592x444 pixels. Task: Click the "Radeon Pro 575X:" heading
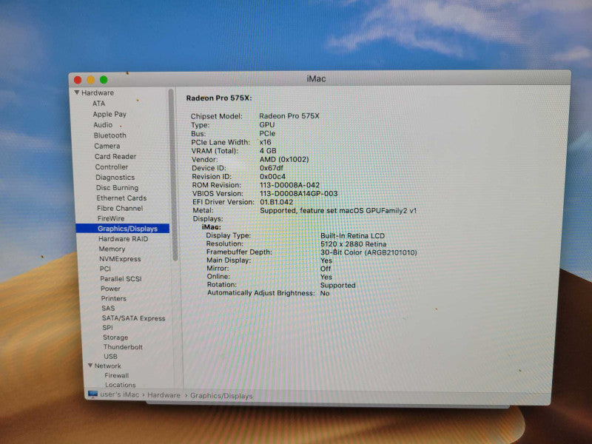tap(219, 98)
